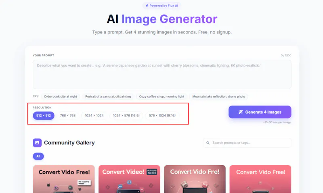Image resolution: width=323 pixels, height=193 pixels.
Task: Focus the prompt description text area
Action: click(162, 75)
